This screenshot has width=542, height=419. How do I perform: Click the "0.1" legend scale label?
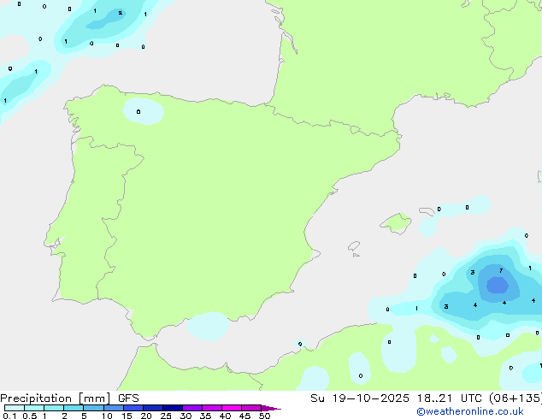(9, 416)
